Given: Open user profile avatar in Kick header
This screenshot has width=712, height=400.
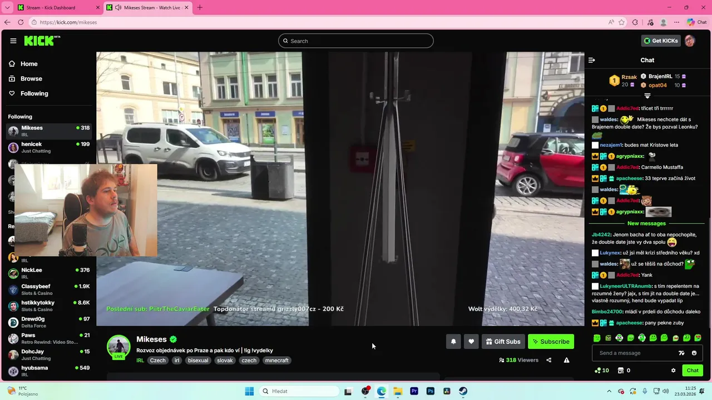Looking at the screenshot, I should pyautogui.click(x=690, y=41).
